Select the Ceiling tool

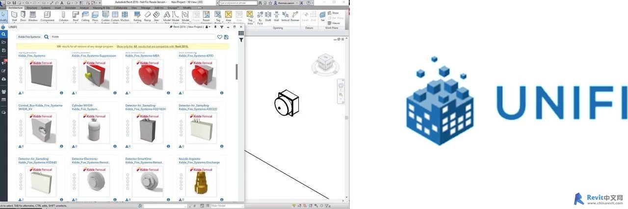pyautogui.click(x=85, y=17)
